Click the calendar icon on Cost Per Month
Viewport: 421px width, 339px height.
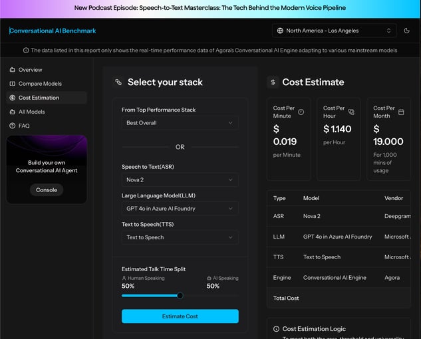(x=401, y=112)
